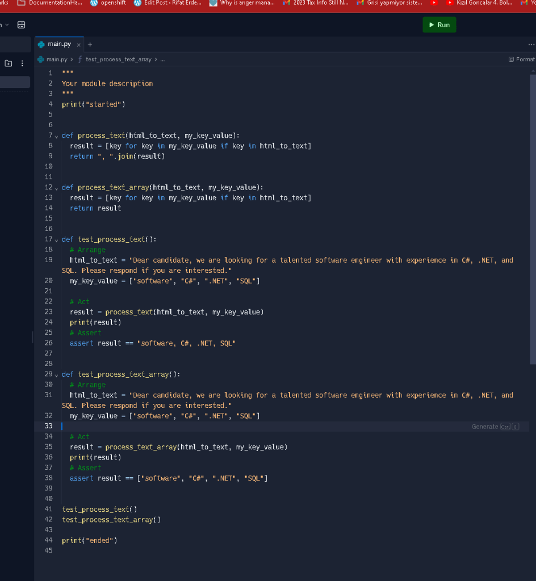Image resolution: width=536 pixels, height=581 pixels.
Task: Run the program with the green Run button
Action: tap(439, 25)
